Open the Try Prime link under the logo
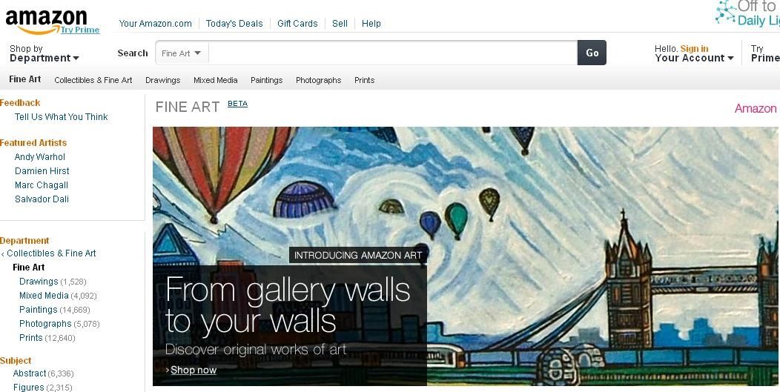 point(80,30)
